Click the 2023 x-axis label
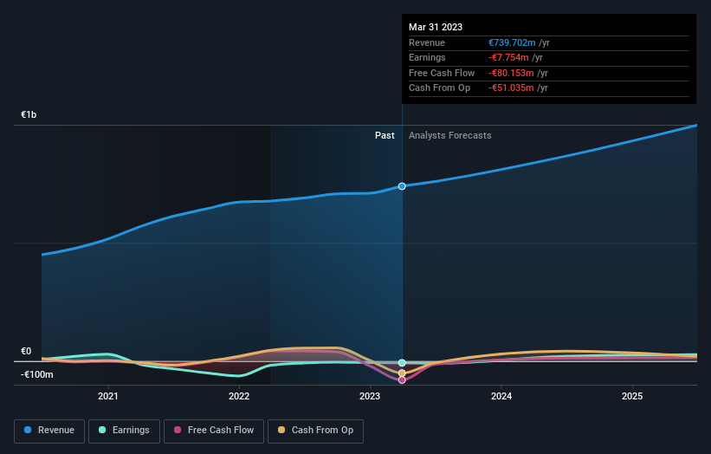The height and width of the screenshot is (454, 711). click(370, 397)
